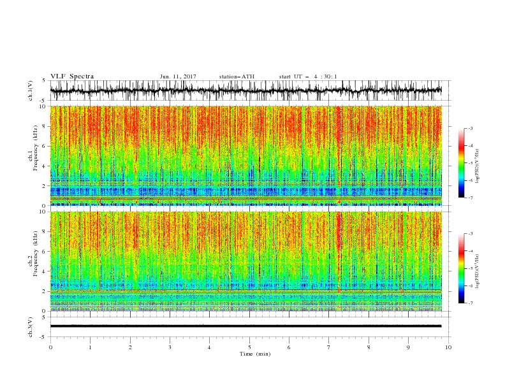Click the ch.1 color bar "log(PSD)(V²/Hz)" label
The width and height of the screenshot is (505, 390).
coord(477,166)
